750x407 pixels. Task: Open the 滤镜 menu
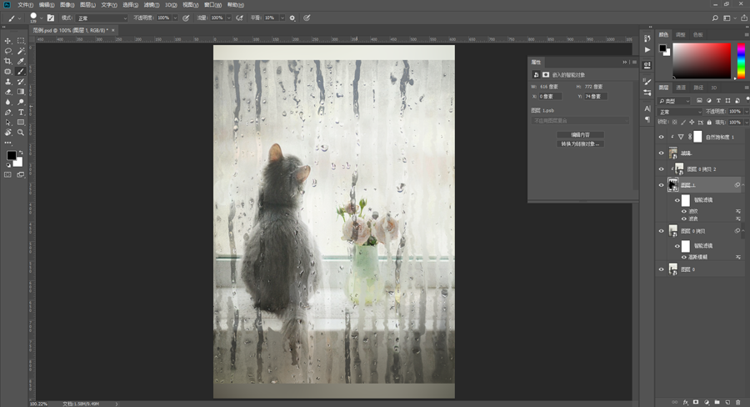150,4
